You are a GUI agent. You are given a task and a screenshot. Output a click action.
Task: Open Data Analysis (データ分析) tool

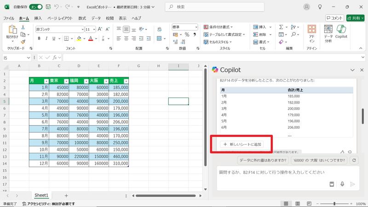(328, 34)
